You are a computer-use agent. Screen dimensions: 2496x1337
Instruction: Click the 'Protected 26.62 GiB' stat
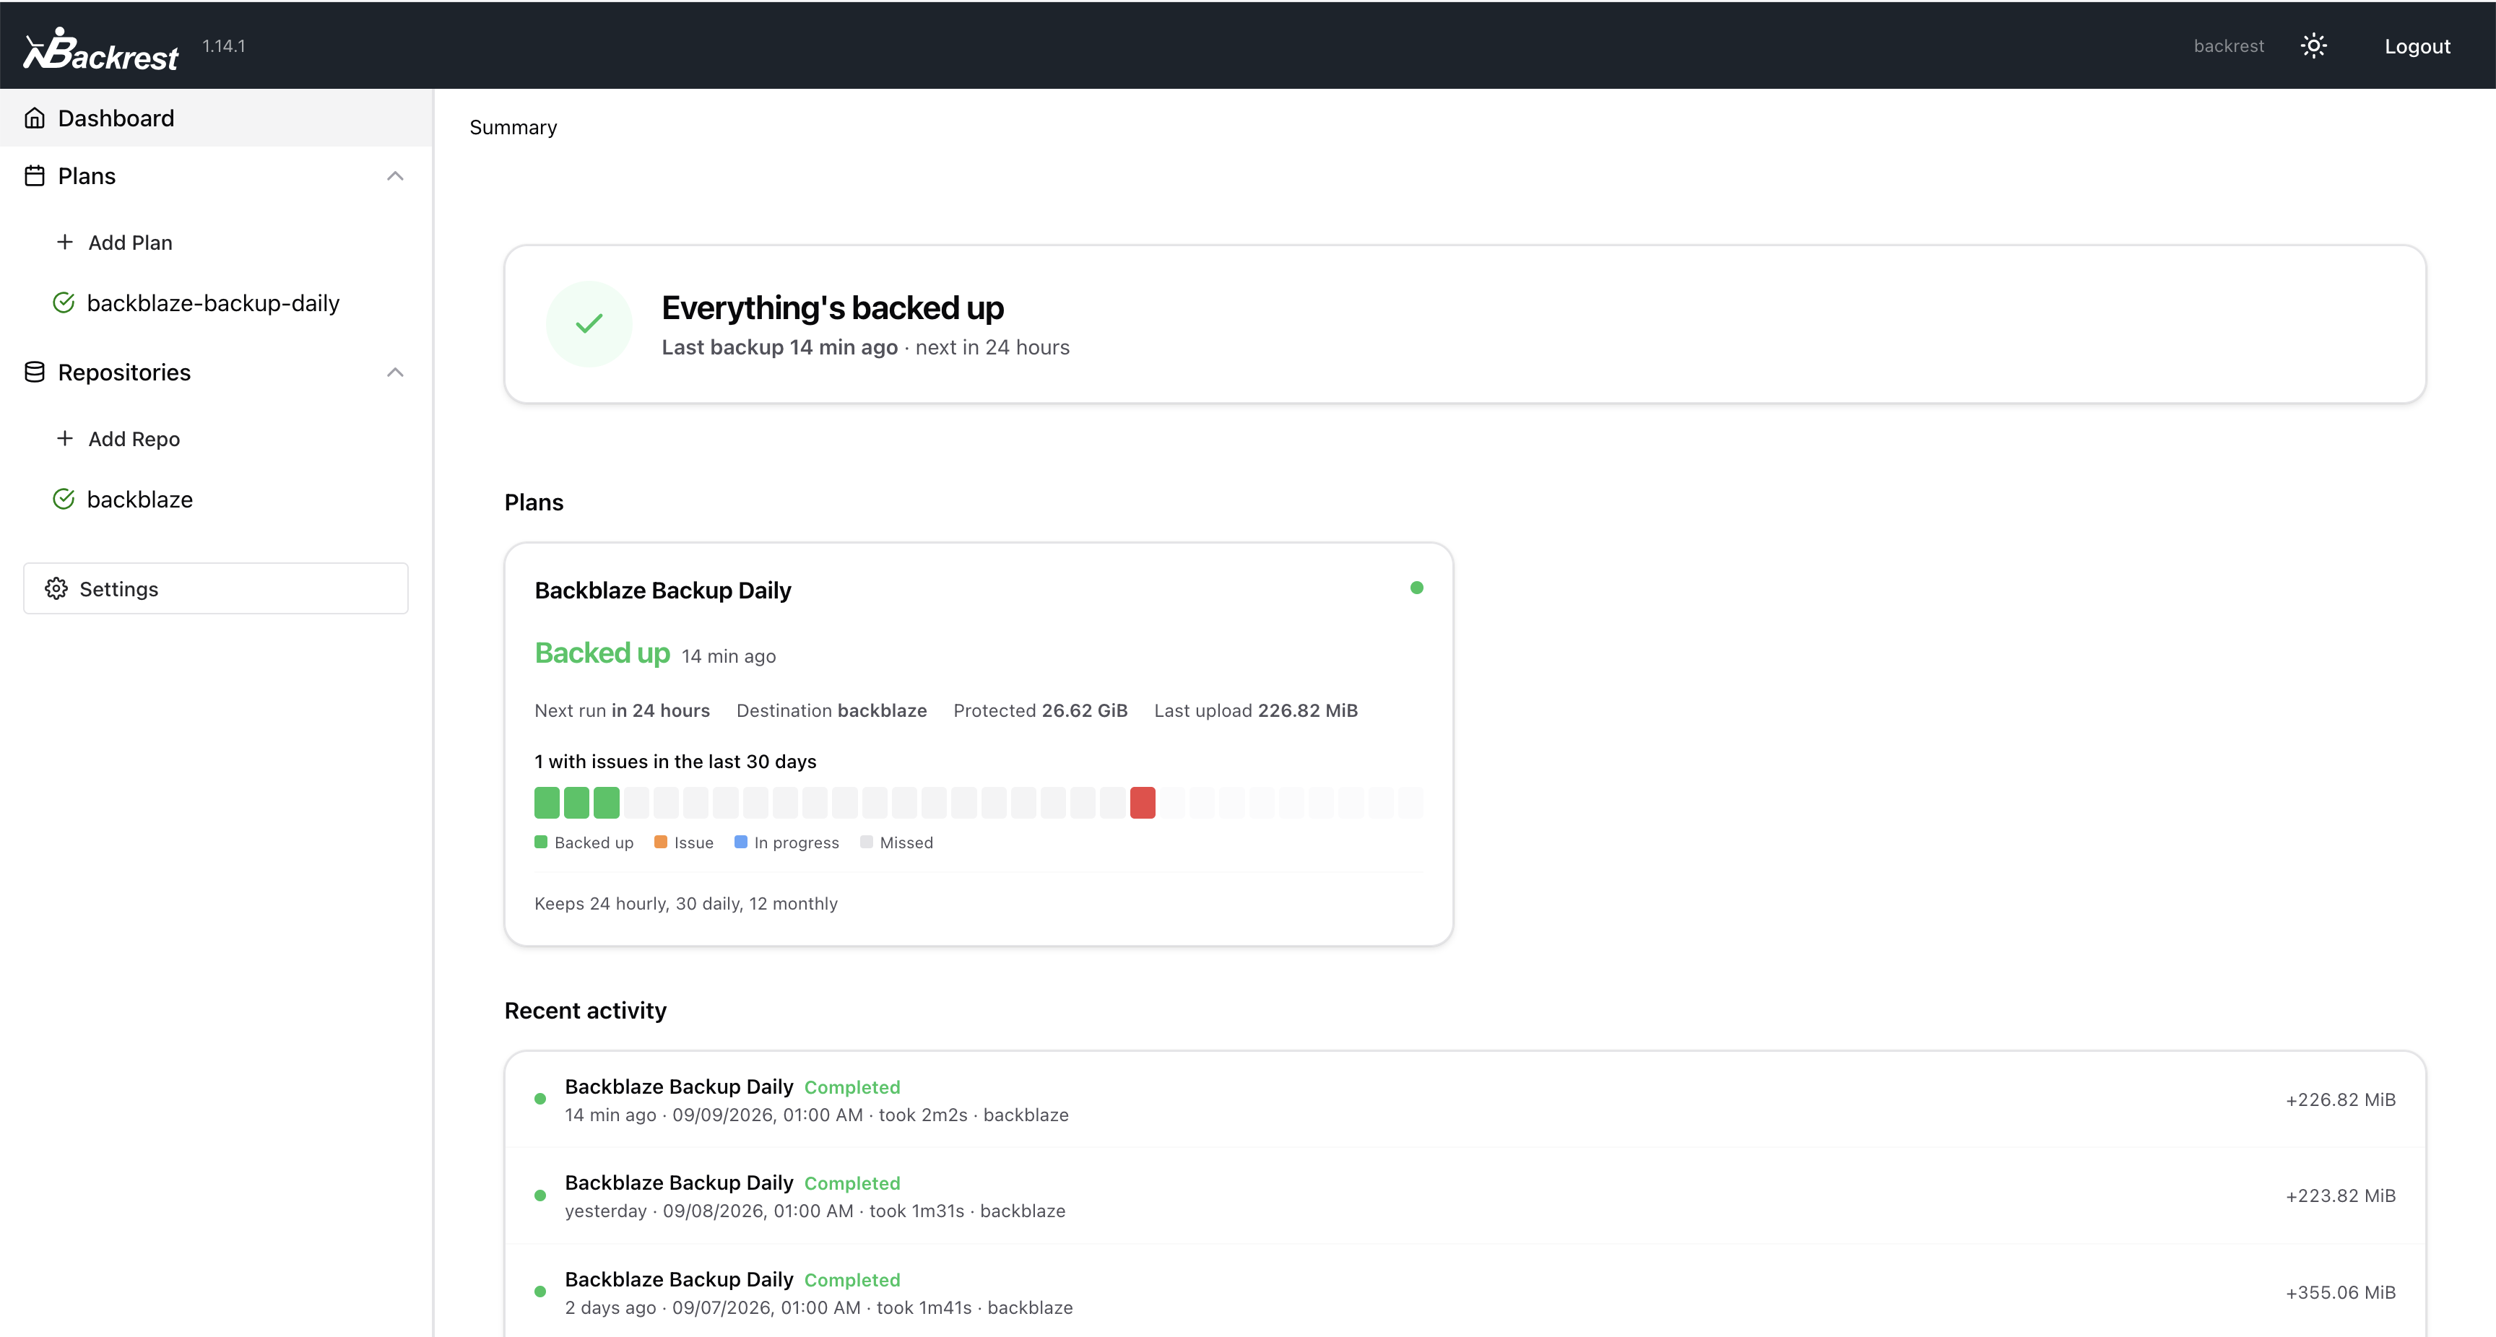[1040, 710]
